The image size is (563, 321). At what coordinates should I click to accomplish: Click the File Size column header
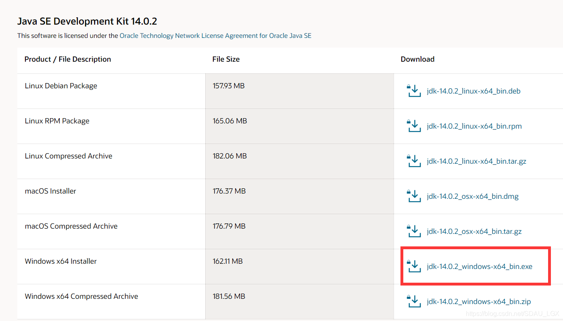tap(226, 59)
